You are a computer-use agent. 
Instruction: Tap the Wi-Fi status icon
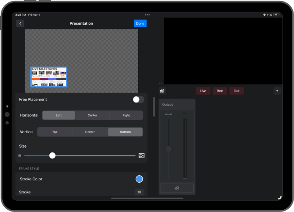click(x=264, y=15)
